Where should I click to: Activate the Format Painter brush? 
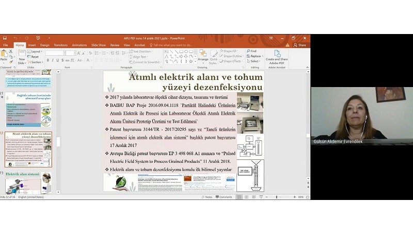tap(11, 62)
